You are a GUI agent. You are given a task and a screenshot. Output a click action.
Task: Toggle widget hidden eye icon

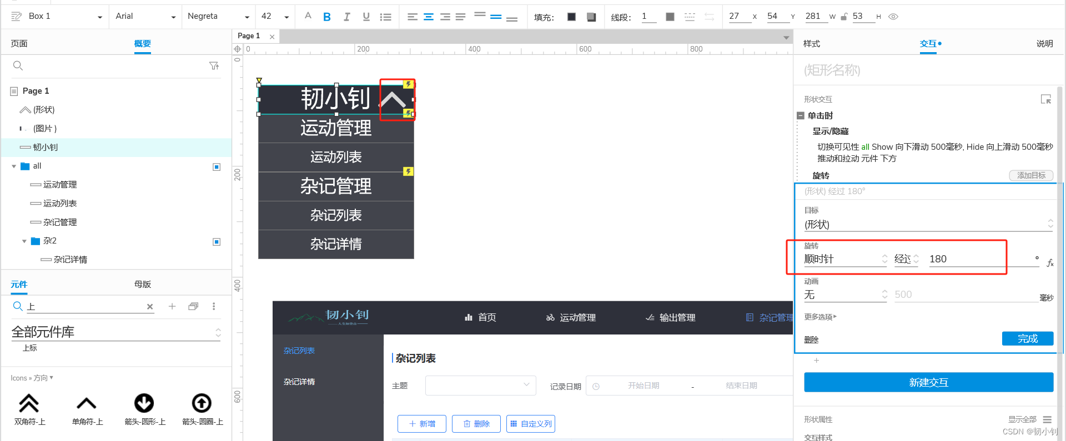coord(893,17)
